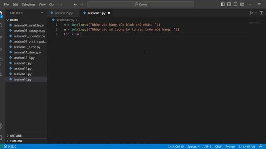Open the Testing flask icon

pos(1,73)
